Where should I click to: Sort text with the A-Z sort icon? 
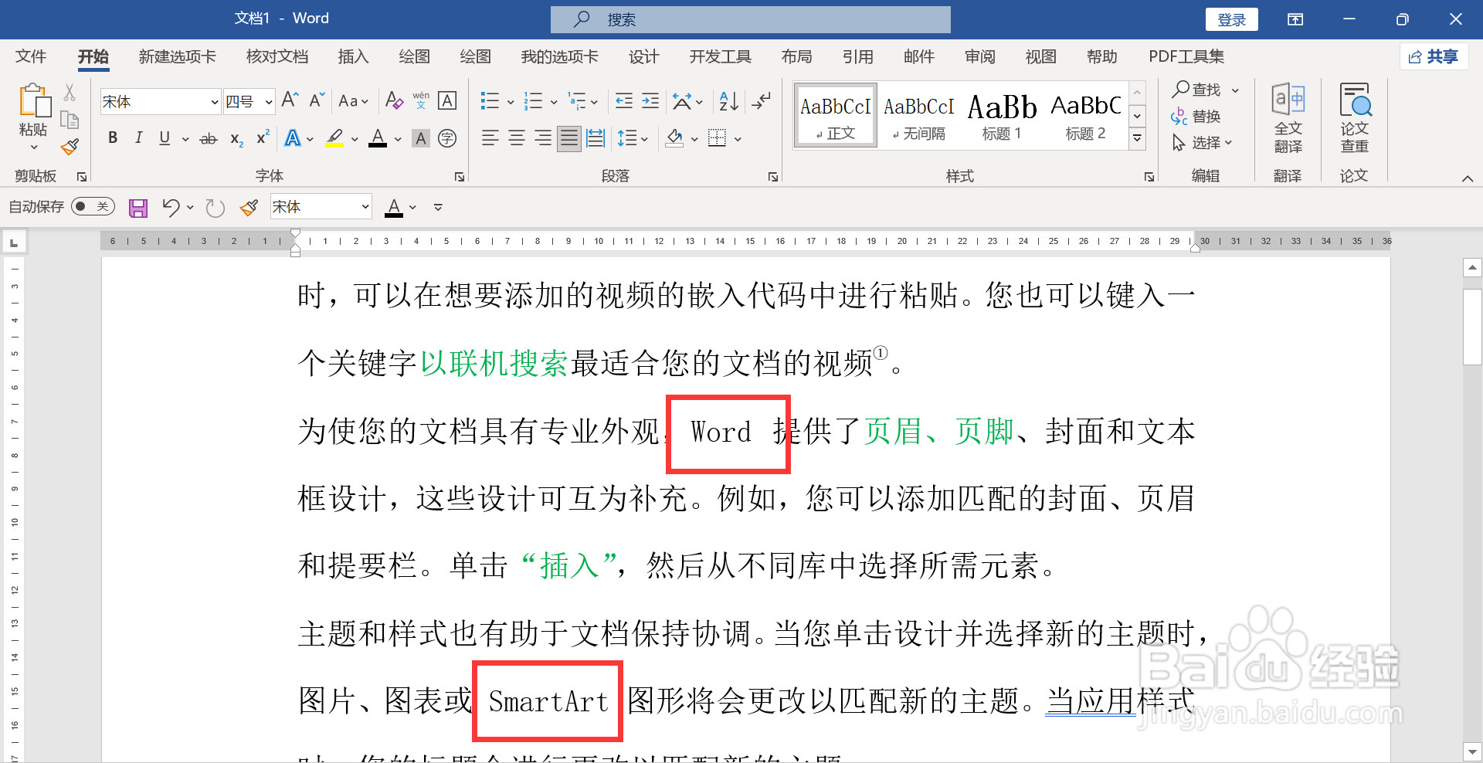[728, 101]
